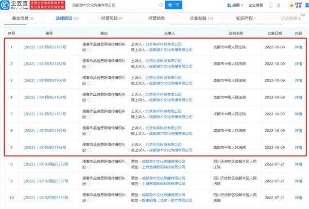Open 详情 for case 21160
Screen dimensions: 309x209
pyautogui.click(x=298, y=80)
